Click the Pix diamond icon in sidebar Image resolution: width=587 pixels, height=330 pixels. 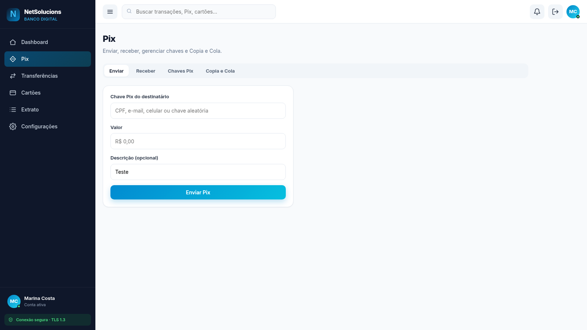13,59
